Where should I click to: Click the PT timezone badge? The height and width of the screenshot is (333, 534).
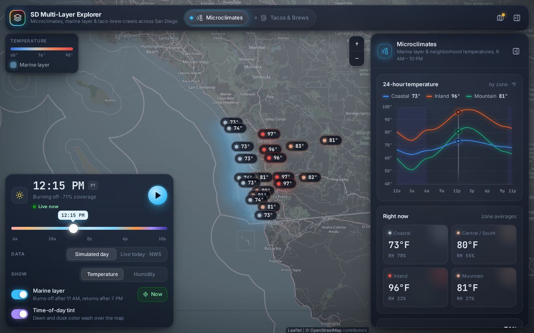click(x=93, y=186)
